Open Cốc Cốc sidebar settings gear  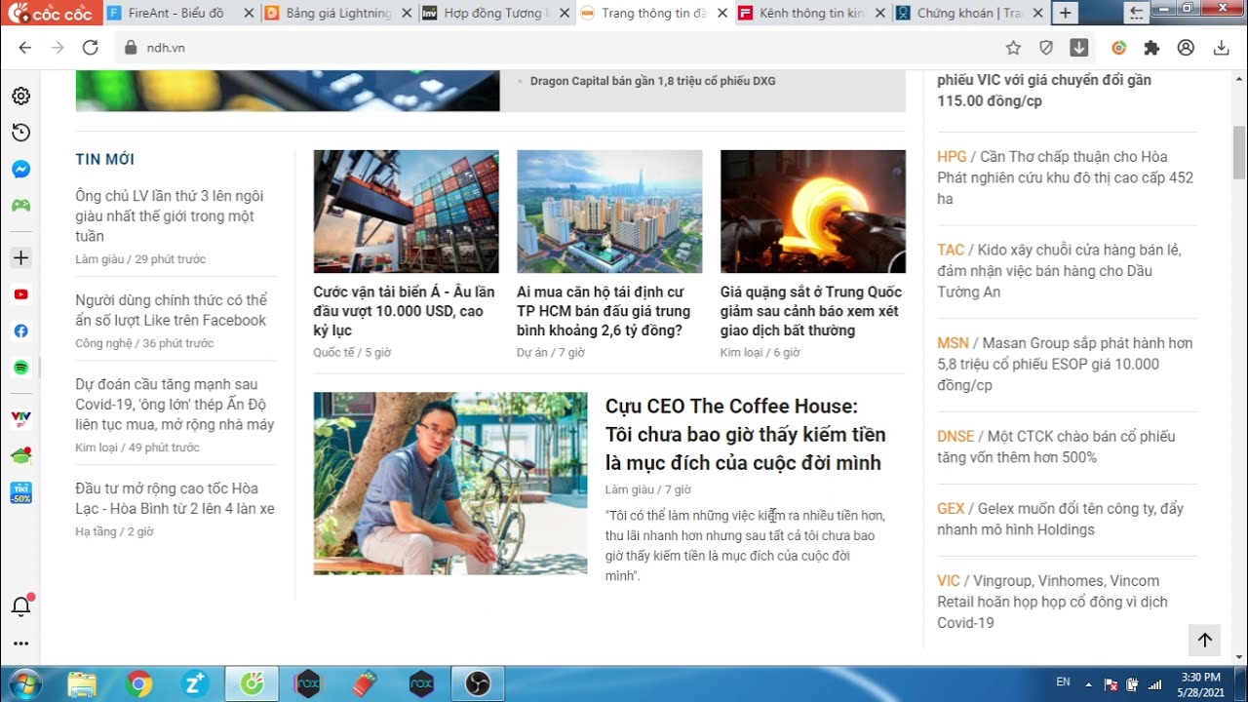[20, 96]
